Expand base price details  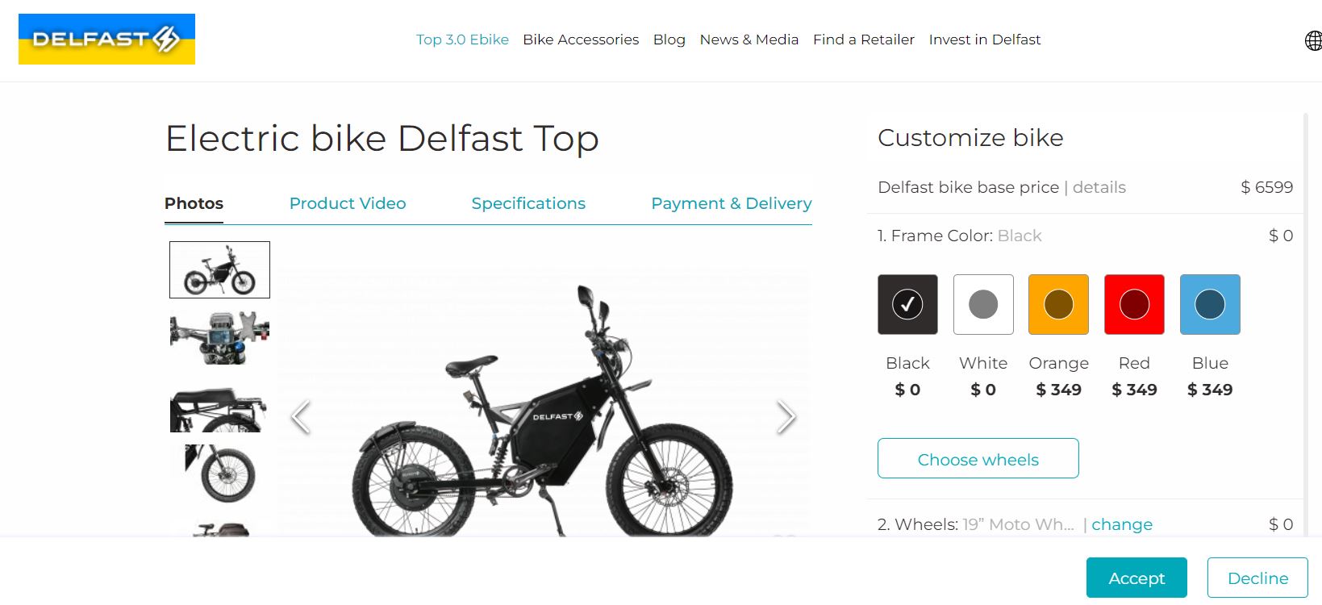pos(1099,187)
